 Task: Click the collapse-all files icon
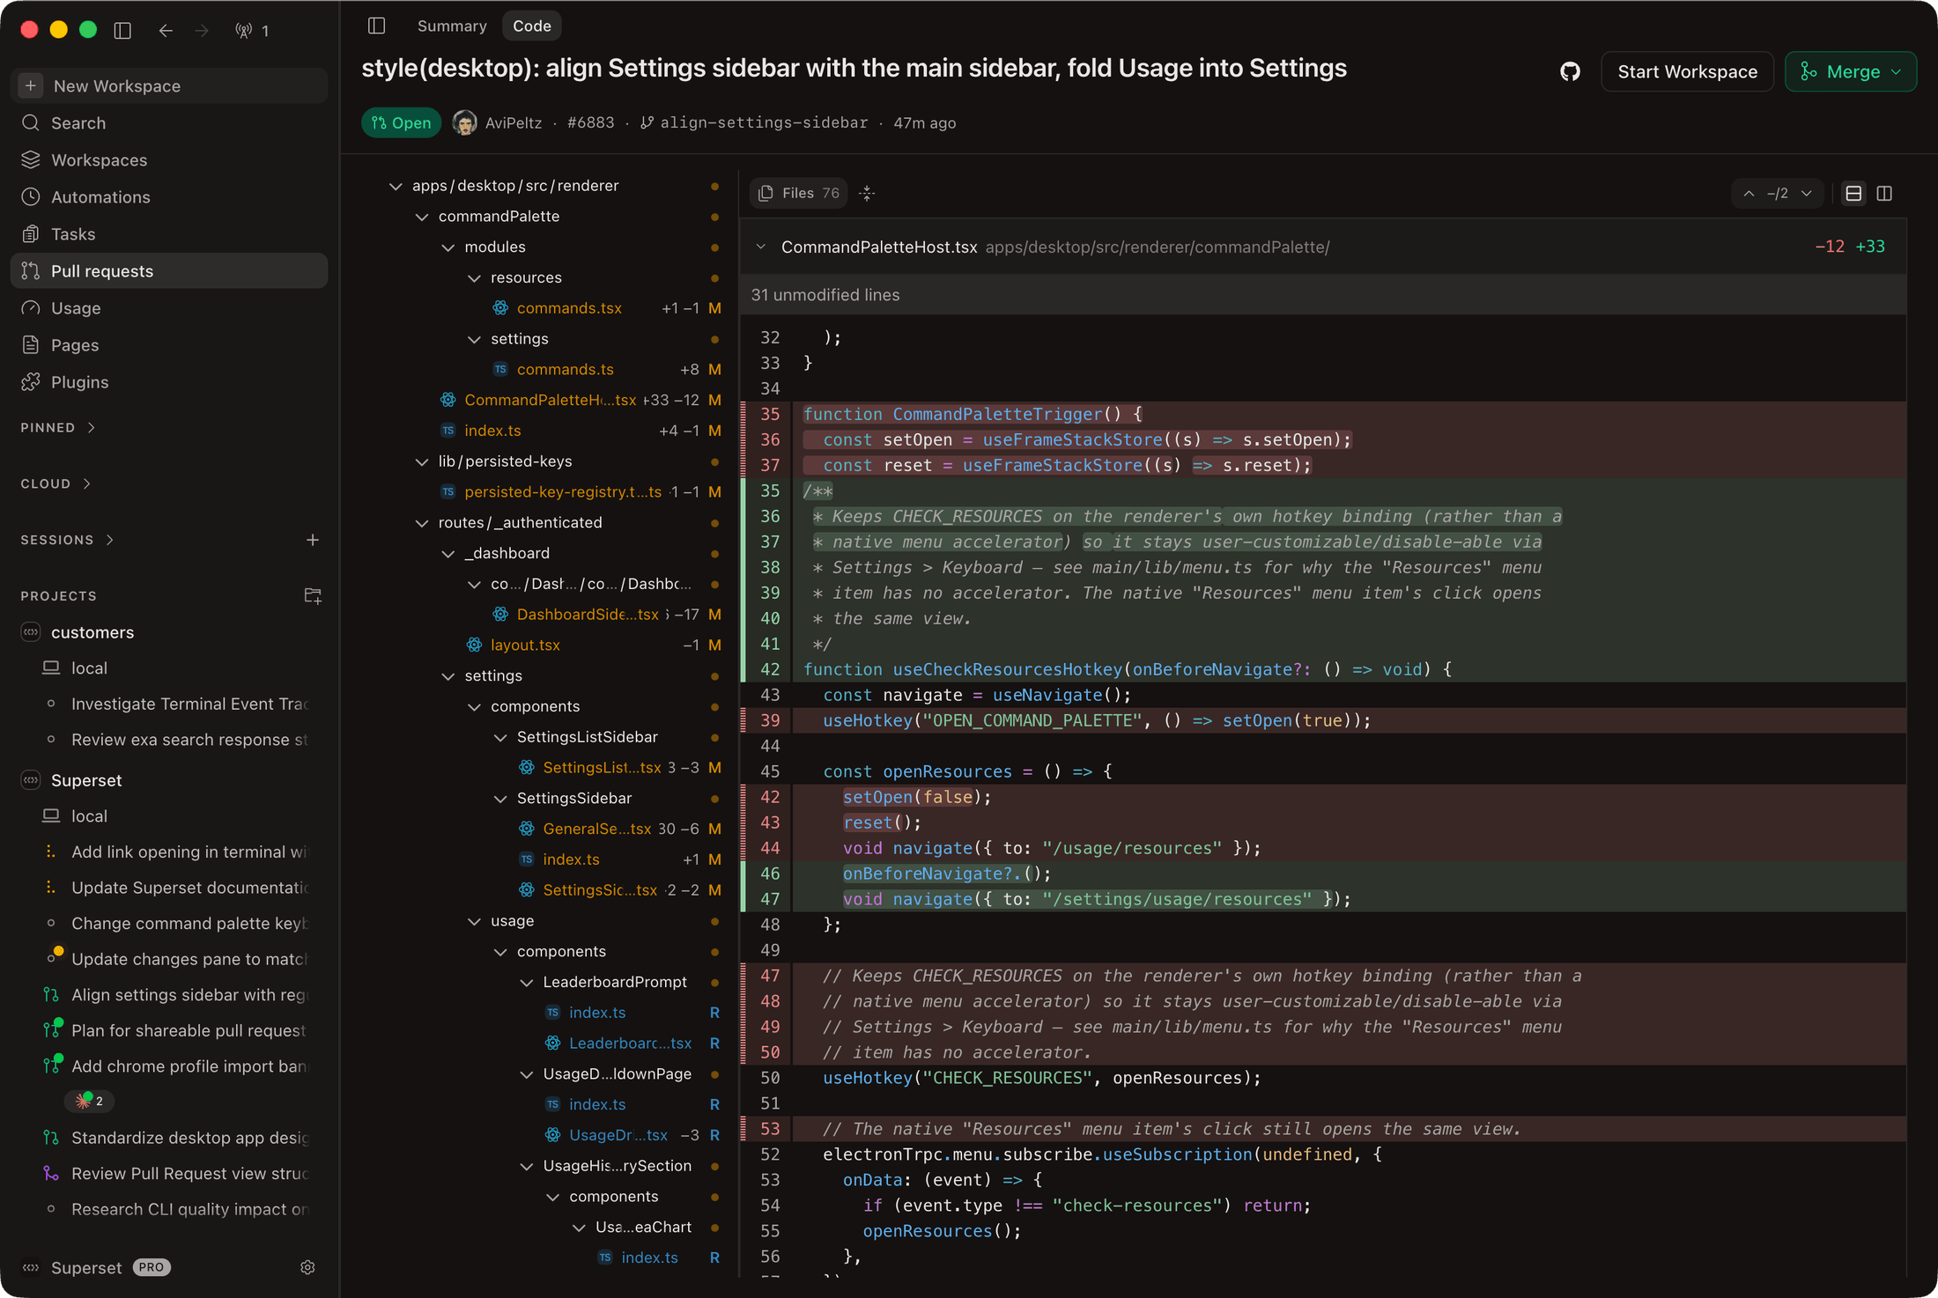coord(868,193)
